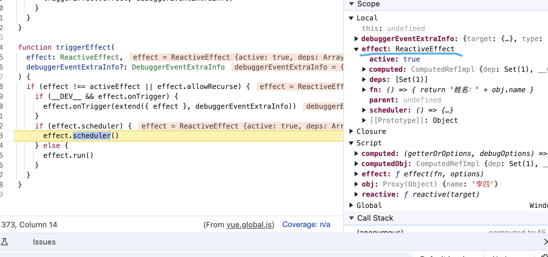Click the 'function' keyword in code

click(x=35, y=48)
